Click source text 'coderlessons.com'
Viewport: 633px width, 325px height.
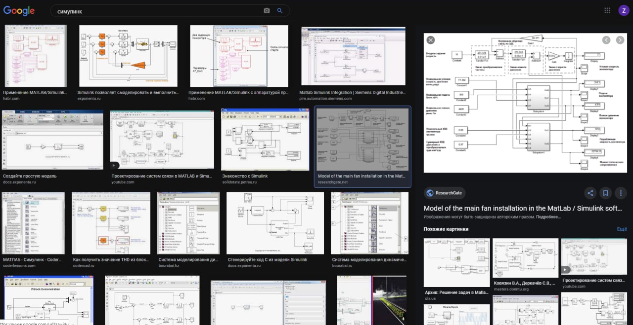coord(19,266)
